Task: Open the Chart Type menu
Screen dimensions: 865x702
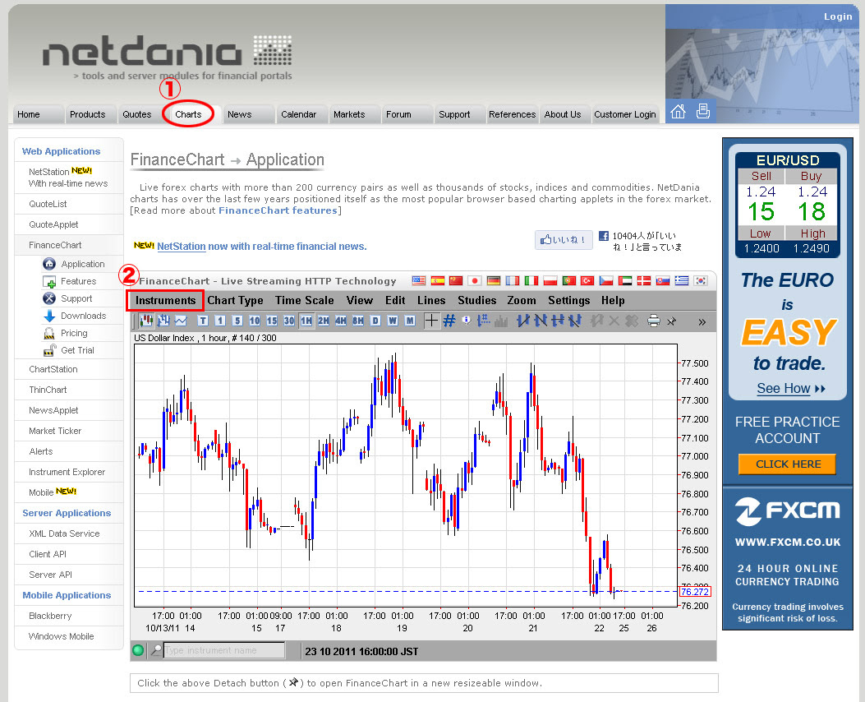Action: [x=235, y=301]
